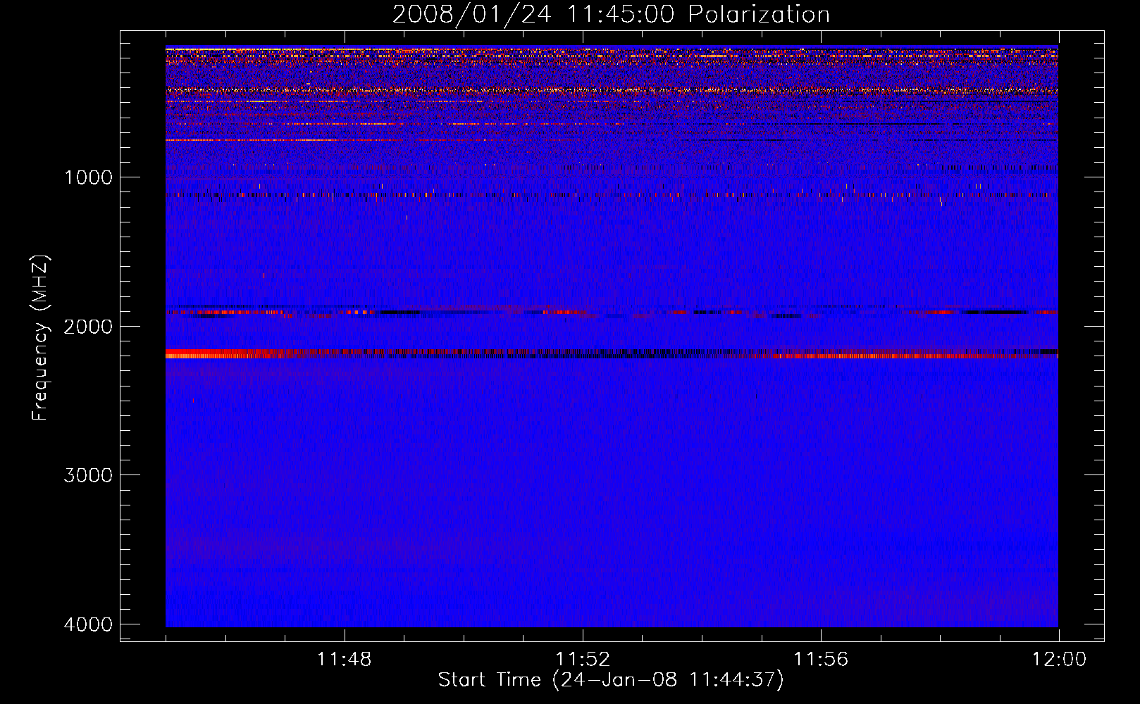Click the '11:56' time tick label
This screenshot has width=1140, height=704.
pos(821,660)
